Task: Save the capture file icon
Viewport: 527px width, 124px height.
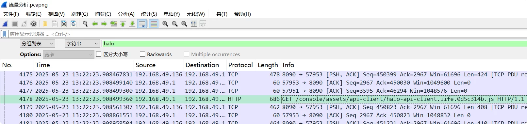Action: point(55,24)
